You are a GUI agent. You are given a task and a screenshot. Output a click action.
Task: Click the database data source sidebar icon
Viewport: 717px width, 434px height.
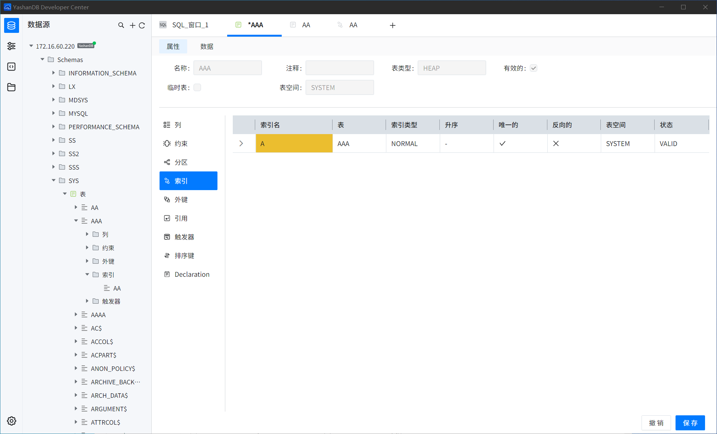coord(12,25)
